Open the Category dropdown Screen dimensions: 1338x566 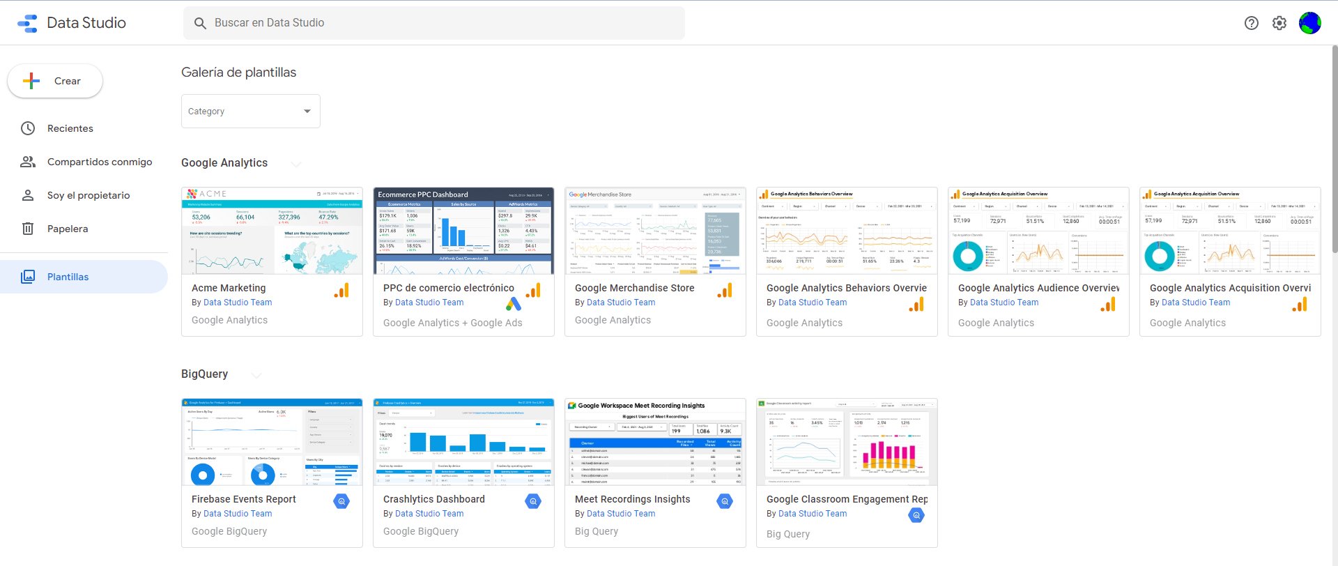[x=250, y=112]
